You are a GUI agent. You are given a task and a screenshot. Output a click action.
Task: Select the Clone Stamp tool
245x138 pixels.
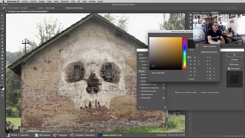pyautogui.click(x=2, y=42)
